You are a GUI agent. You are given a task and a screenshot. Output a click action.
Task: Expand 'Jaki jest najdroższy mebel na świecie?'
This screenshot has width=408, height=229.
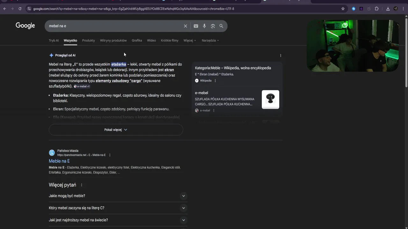(118, 220)
